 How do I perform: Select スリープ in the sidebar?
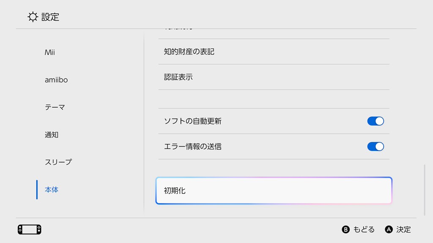pyautogui.click(x=58, y=162)
